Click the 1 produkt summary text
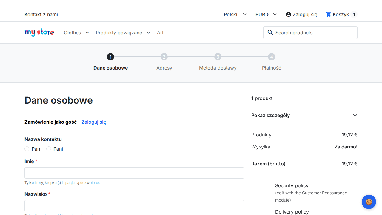Viewport: 382px width, 215px height. (x=262, y=98)
